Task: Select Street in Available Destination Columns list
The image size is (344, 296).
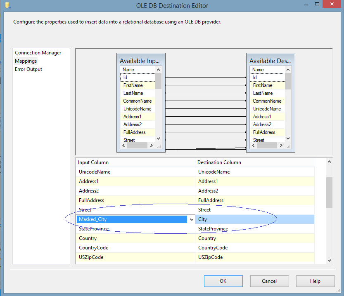Action: (268, 140)
